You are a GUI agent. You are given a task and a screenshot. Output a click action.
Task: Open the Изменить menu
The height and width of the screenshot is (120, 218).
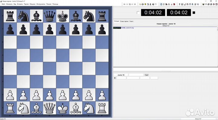click(9, 4)
